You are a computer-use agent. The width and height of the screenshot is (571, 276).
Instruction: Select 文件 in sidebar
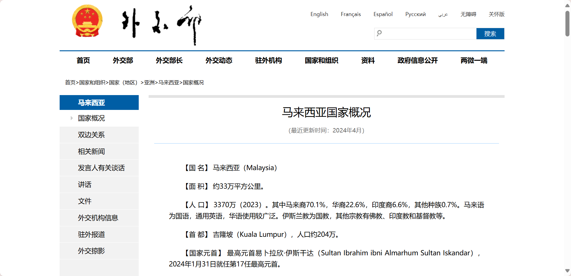tap(99, 201)
